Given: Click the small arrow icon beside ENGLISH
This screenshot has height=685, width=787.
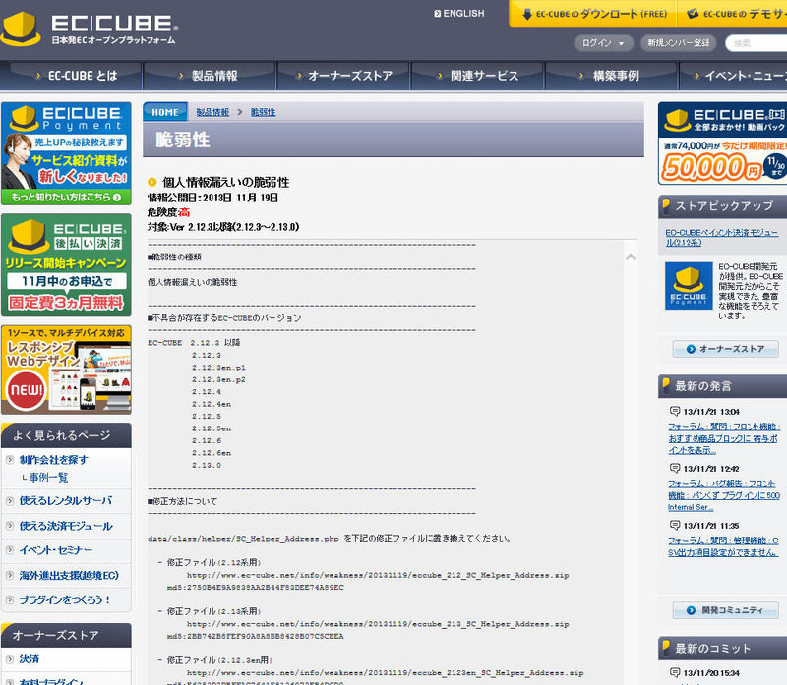Looking at the screenshot, I should coord(437,14).
